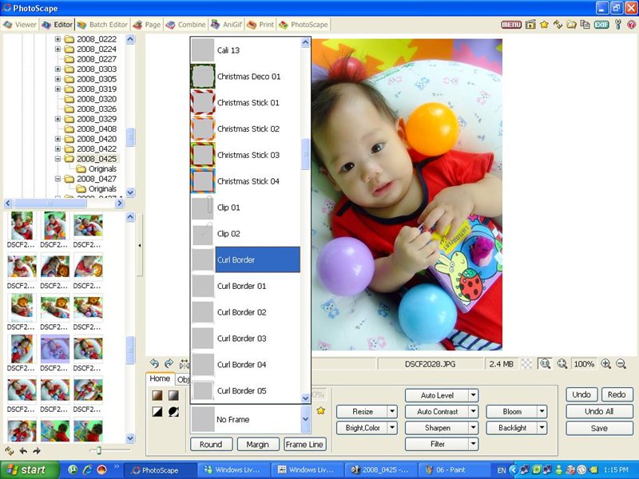Open the Bloom dropdown arrow

click(x=542, y=411)
